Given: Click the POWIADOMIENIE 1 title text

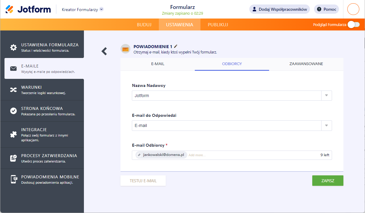Looking at the screenshot, I should coord(153,47).
